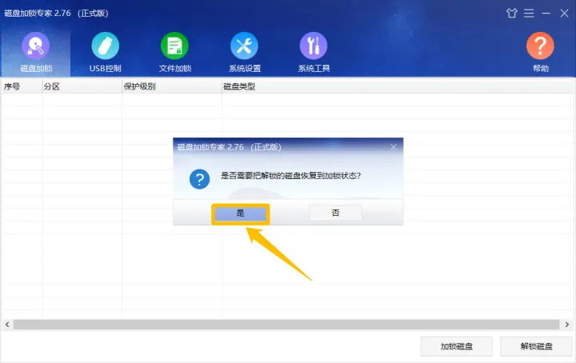
Task: Decline with the 否 button
Action: click(335, 213)
